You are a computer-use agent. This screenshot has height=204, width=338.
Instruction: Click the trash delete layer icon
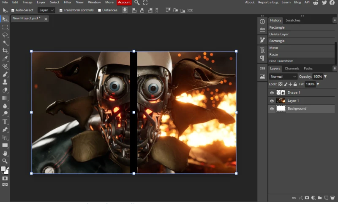(333, 198)
